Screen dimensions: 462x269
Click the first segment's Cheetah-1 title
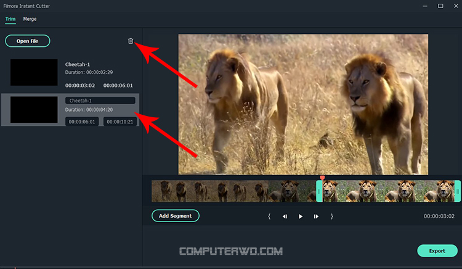point(78,64)
